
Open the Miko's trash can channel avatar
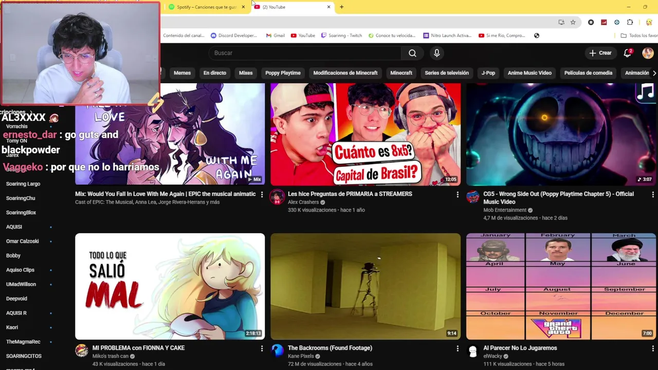click(x=82, y=350)
